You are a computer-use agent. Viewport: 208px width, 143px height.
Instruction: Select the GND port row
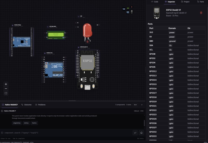point(177,41)
